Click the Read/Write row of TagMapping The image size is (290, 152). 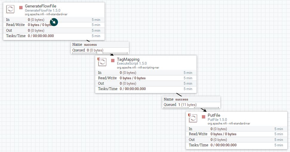pyautogui.click(x=146, y=78)
